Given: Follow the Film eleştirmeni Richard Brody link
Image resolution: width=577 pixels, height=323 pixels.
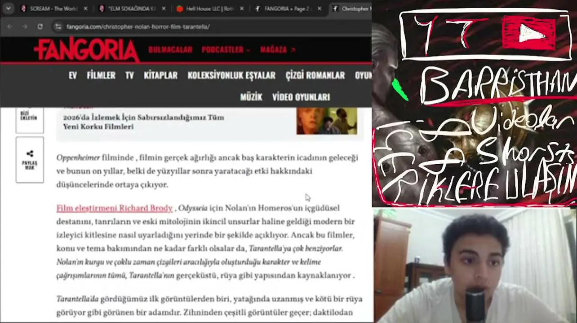Looking at the screenshot, I should [115, 208].
